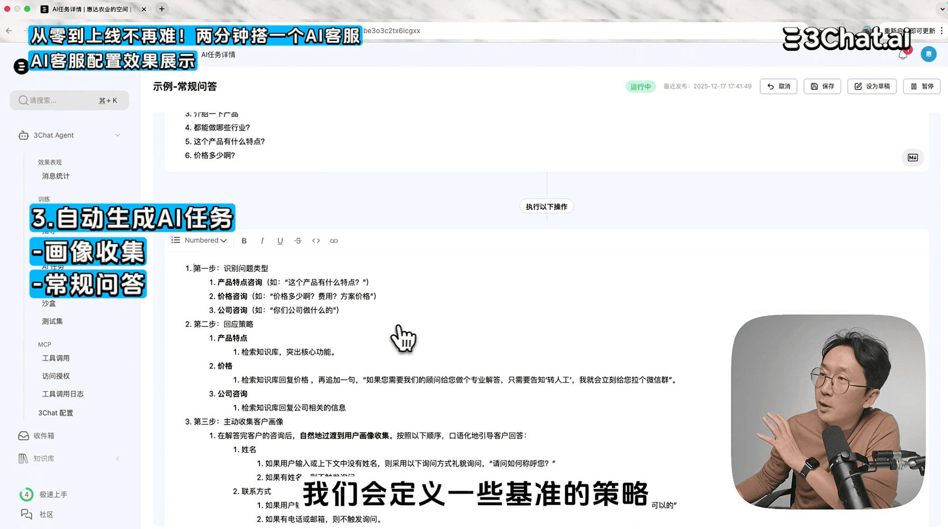This screenshot has height=529, width=948.
Task: Click the 姓名 sub-item in step three
Action: click(249, 450)
